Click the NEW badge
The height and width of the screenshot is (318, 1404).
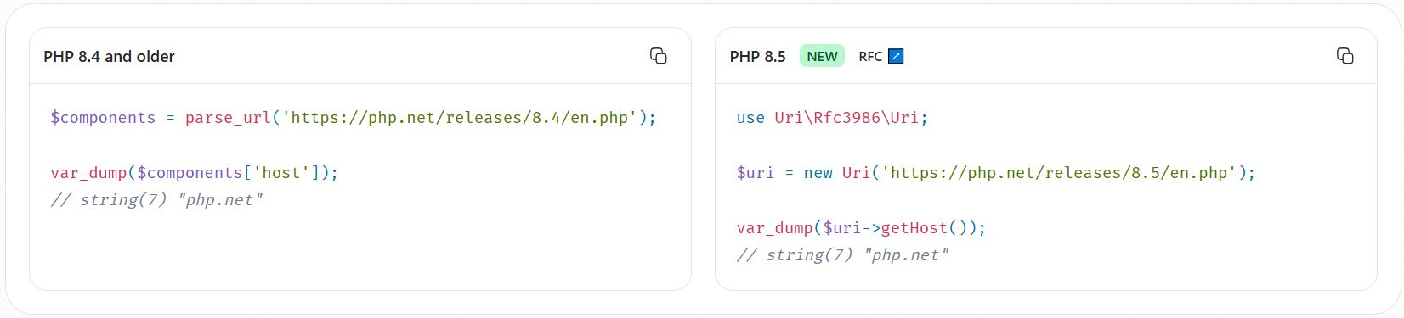coord(822,57)
